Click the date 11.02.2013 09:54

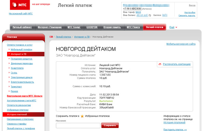[x=109, y=95]
